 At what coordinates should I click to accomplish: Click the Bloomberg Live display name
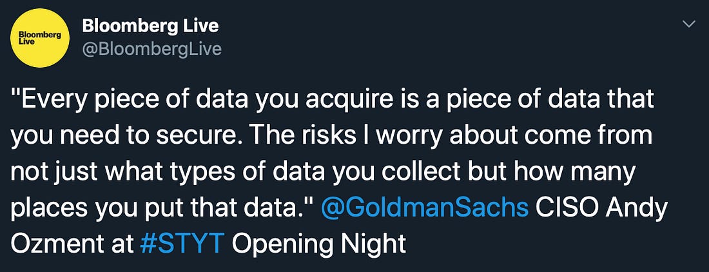(150, 26)
